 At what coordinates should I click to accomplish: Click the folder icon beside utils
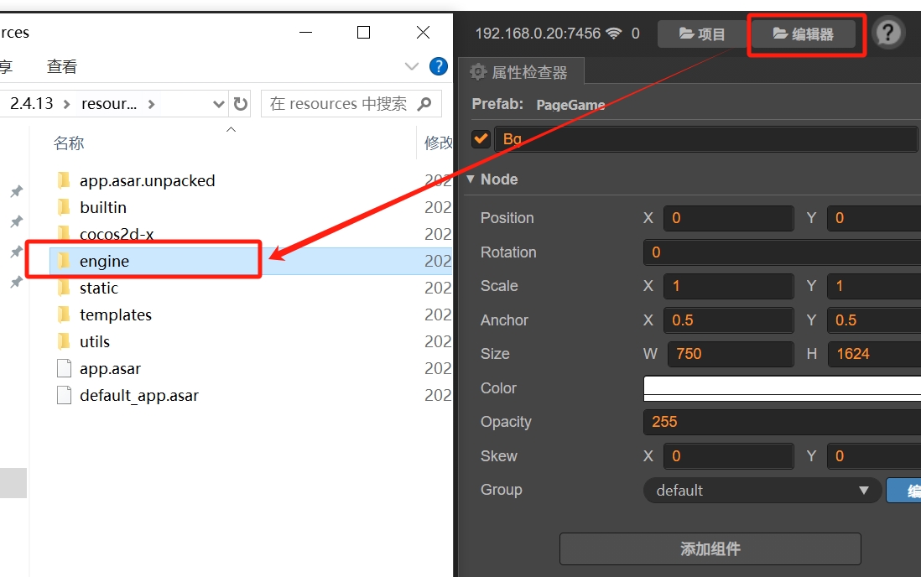64,341
